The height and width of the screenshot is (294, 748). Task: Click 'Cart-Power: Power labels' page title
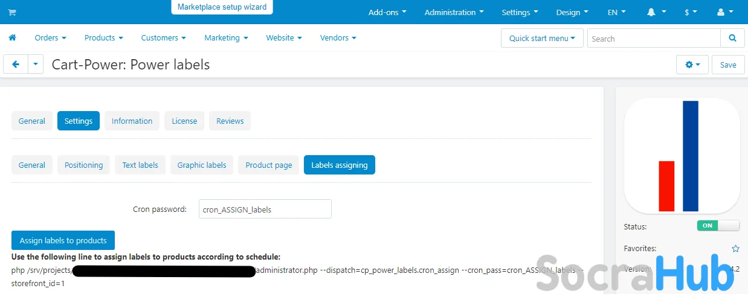(131, 65)
